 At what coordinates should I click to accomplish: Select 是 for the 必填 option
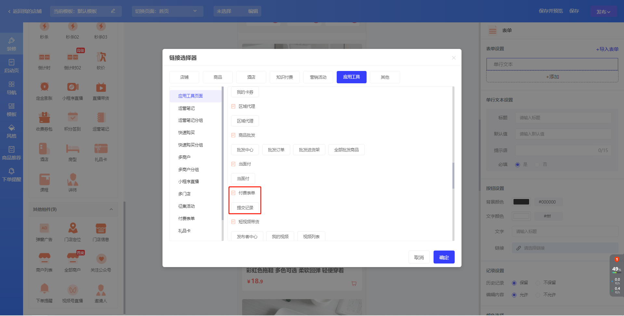[517, 165]
